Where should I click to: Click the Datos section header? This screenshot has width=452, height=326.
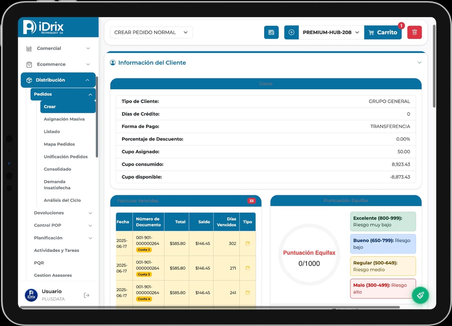tap(266, 84)
